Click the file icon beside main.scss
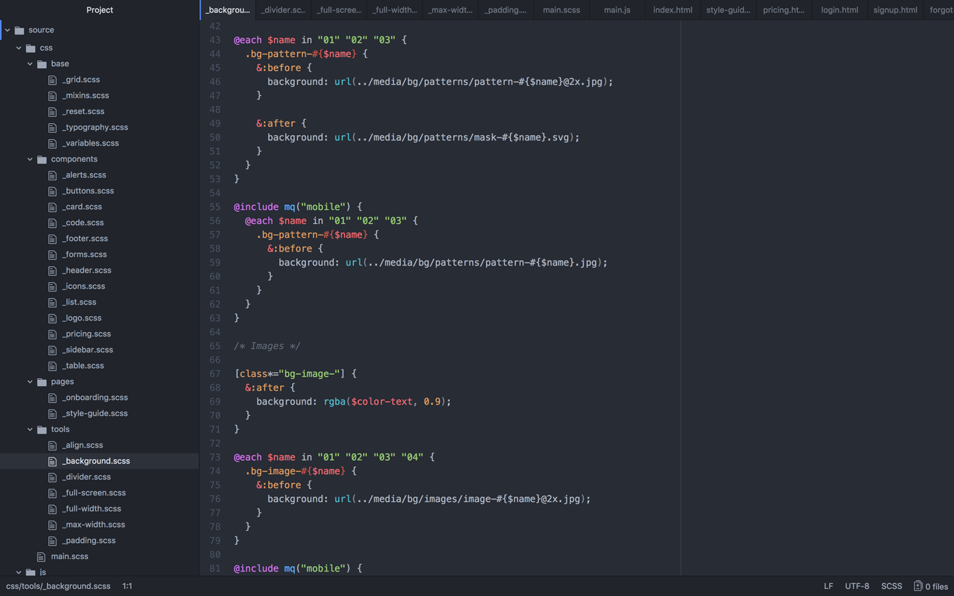 [x=42, y=556]
